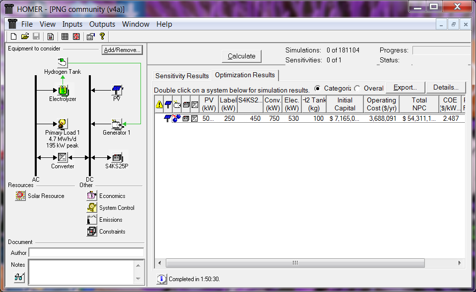Select the Overall radio button
Screen dimensions: 476x292
(x=357, y=88)
